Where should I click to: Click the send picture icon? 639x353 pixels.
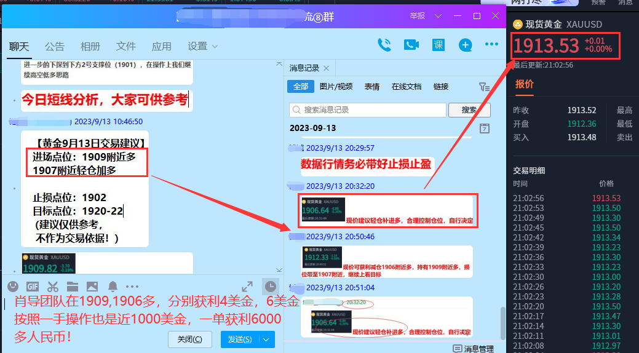point(92,287)
